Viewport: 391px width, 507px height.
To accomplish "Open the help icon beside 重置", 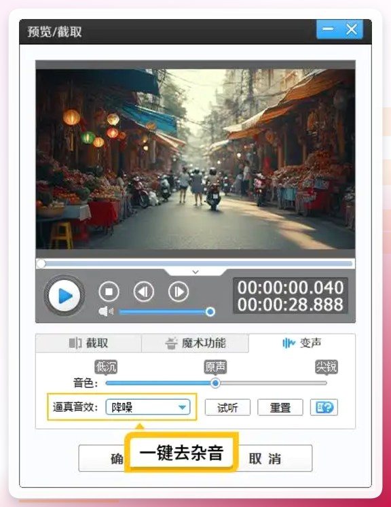I will pos(324,407).
